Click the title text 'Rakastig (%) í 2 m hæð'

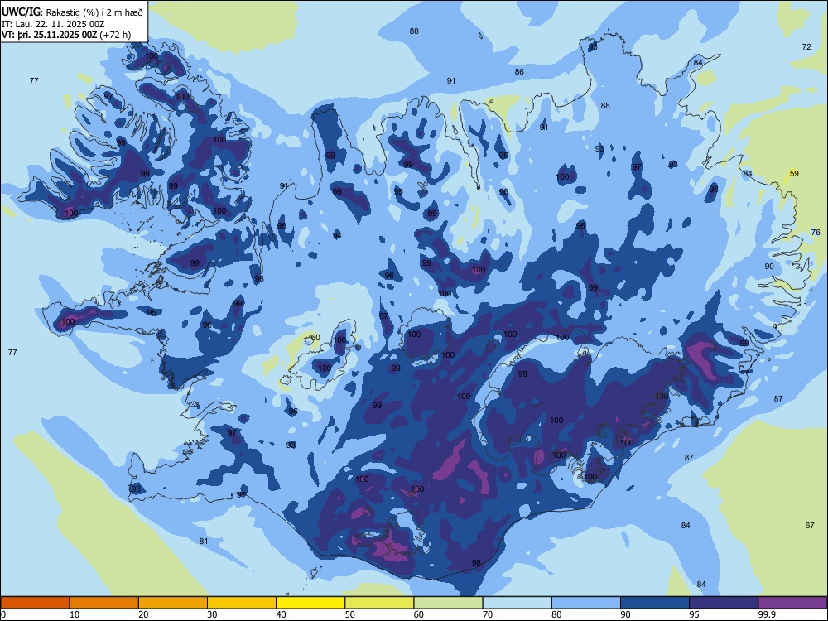94,12
